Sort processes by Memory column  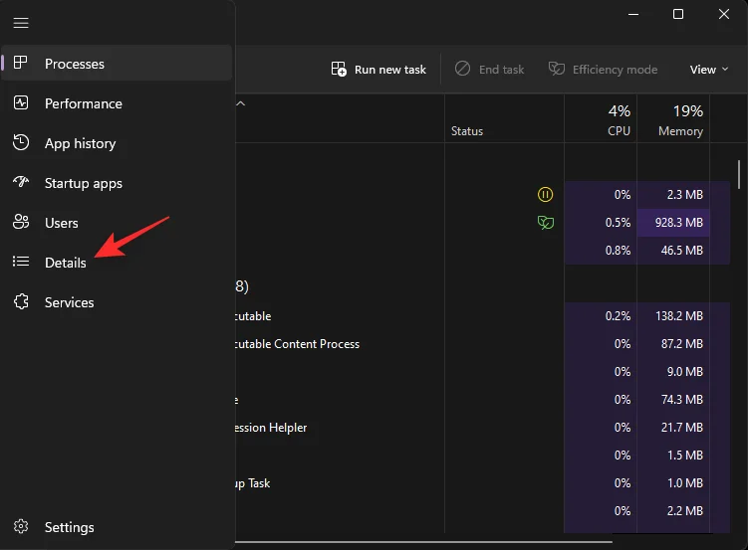tap(680, 119)
